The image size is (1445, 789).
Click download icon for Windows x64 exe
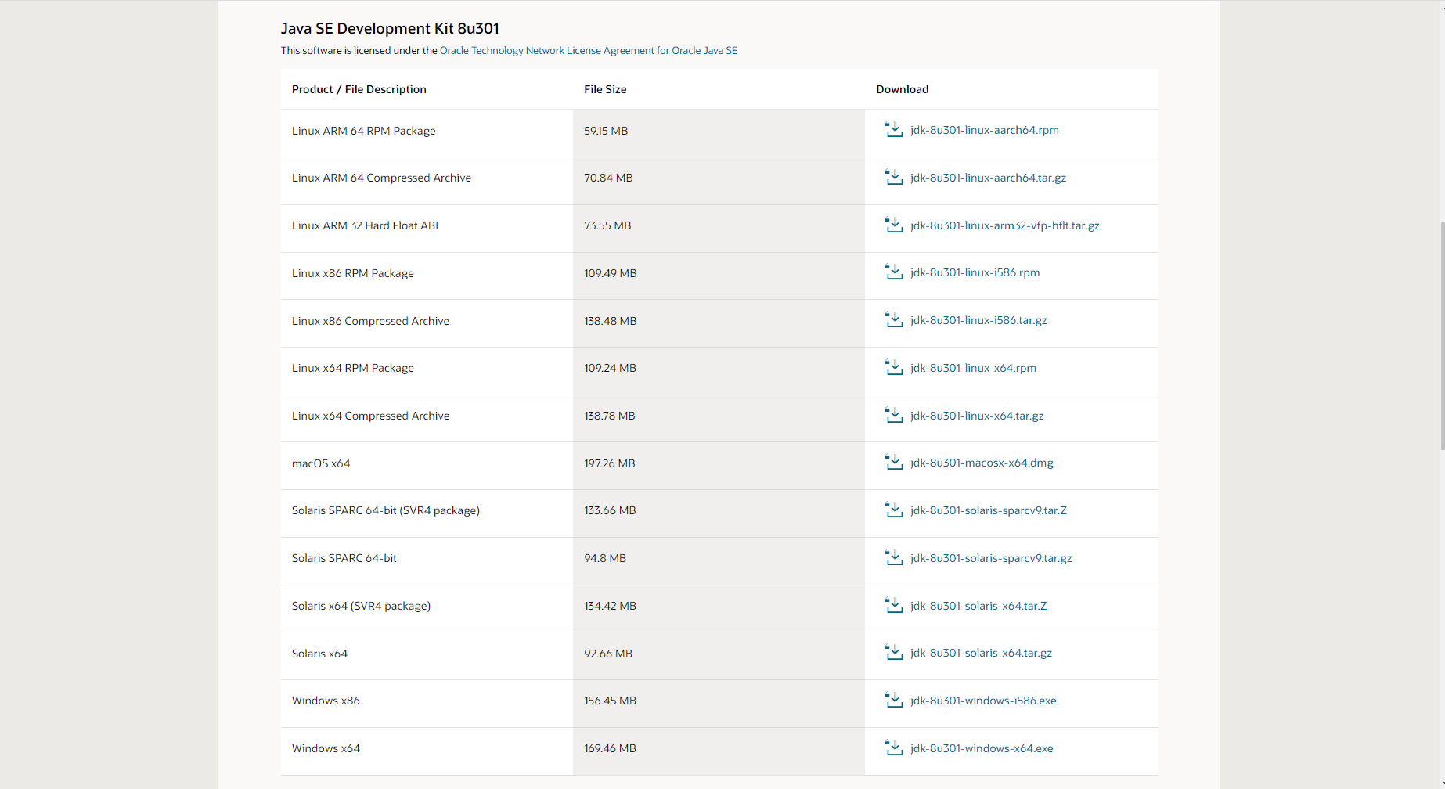pyautogui.click(x=893, y=748)
